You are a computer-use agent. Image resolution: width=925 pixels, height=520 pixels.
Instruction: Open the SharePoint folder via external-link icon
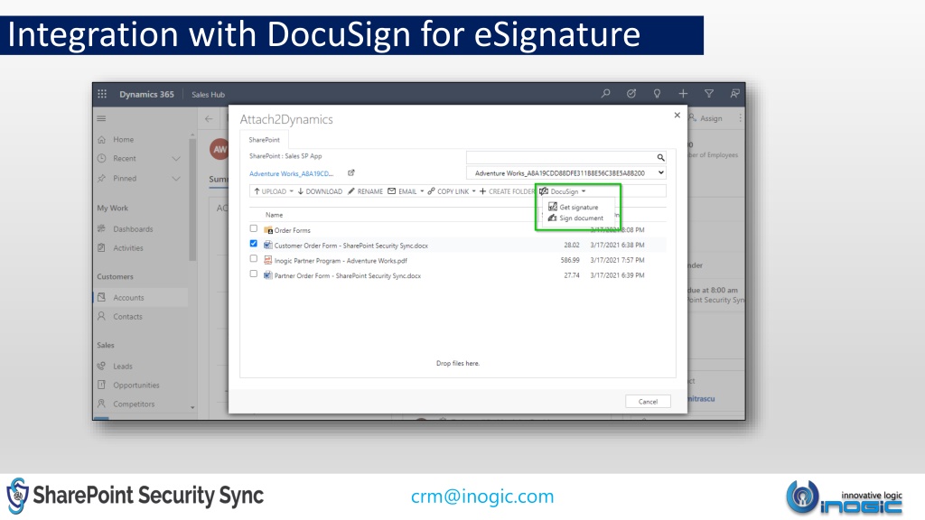(351, 172)
